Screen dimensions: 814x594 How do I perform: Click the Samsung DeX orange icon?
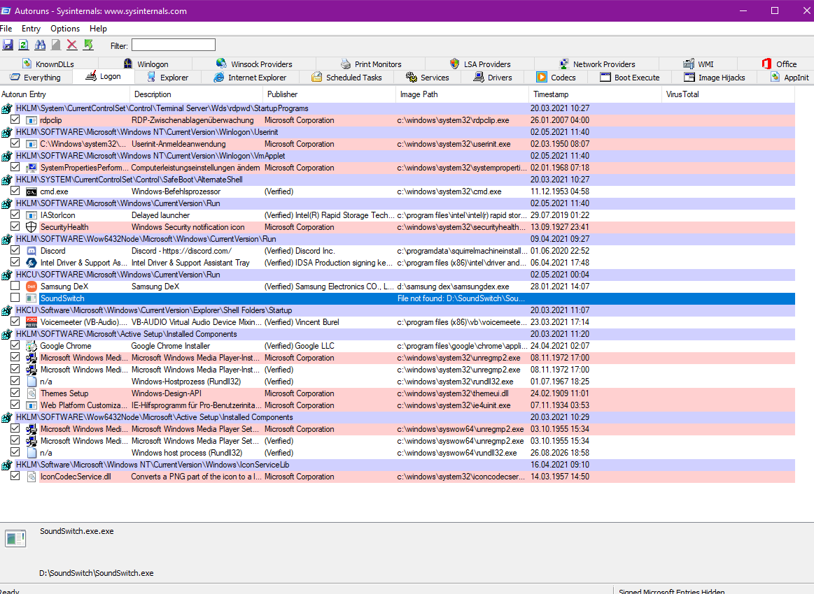tap(31, 287)
